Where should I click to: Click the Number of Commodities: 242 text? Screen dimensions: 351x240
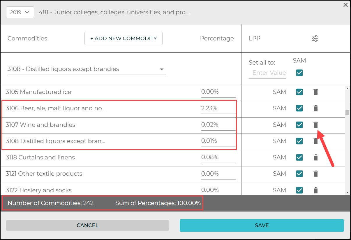click(x=51, y=203)
